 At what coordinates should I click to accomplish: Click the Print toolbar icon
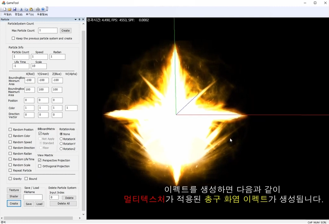point(38,9)
